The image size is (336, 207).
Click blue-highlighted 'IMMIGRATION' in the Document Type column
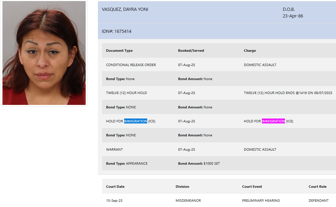click(x=136, y=121)
